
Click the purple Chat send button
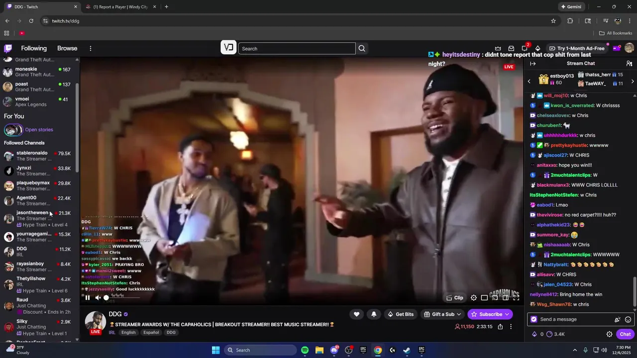coord(626,334)
